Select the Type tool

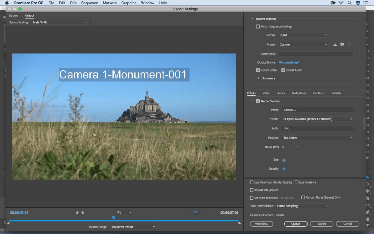[x=367, y=226]
